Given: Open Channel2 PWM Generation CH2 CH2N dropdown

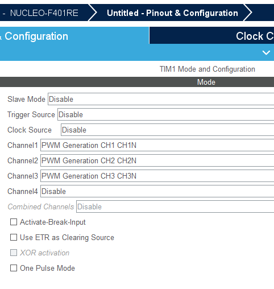Looking at the screenshot, I should [157, 160].
